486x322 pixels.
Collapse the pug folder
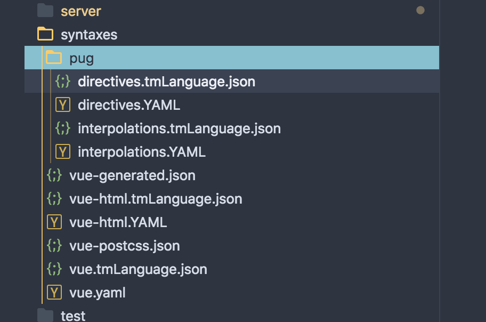[x=54, y=58]
